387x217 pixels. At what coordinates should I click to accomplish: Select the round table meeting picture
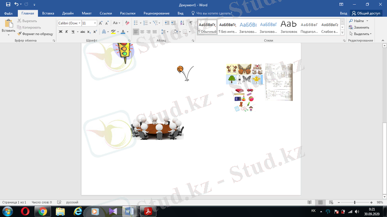(157, 127)
